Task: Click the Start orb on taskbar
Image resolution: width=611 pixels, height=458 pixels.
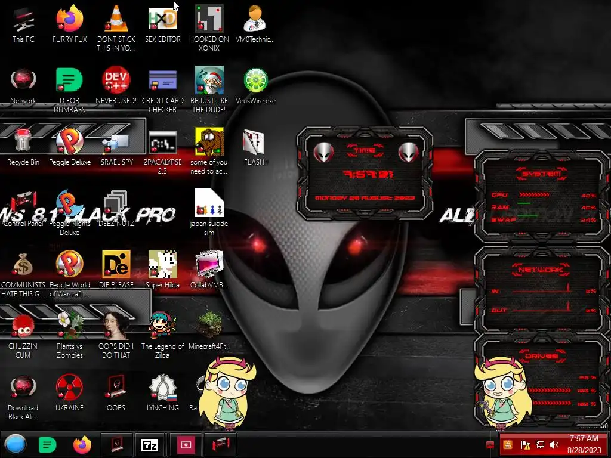Action: coord(16,444)
